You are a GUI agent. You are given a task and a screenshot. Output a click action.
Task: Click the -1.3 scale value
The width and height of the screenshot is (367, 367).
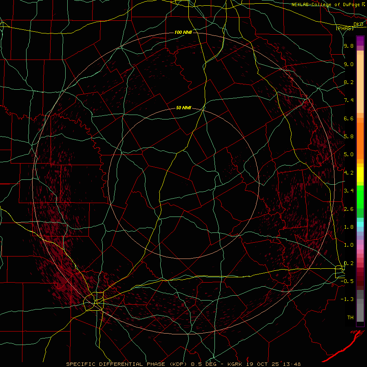coord(347,299)
